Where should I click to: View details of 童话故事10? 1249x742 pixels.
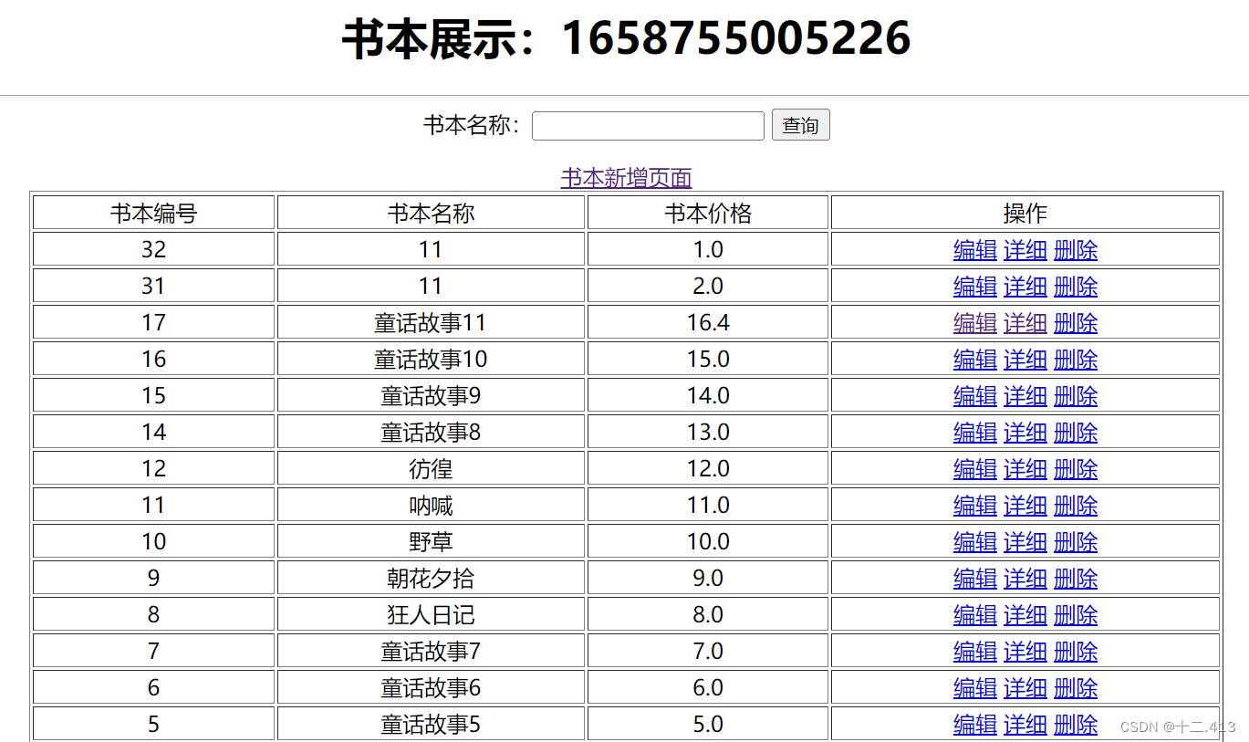[1025, 360]
